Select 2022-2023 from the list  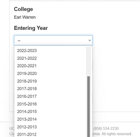click(50, 51)
